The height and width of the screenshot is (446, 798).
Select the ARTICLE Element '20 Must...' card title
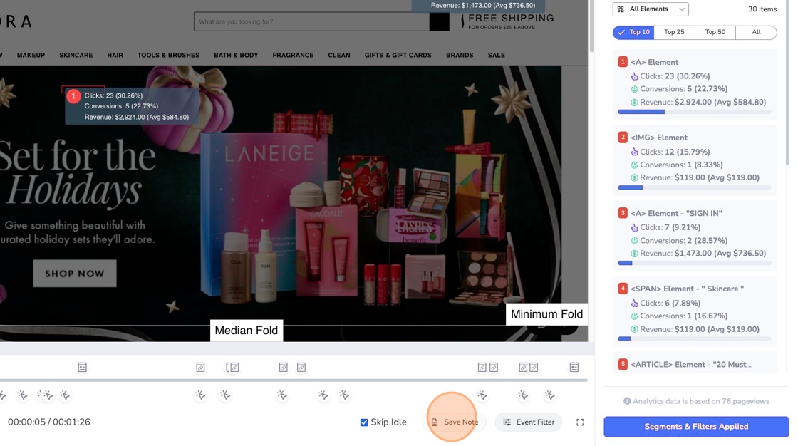pos(690,365)
